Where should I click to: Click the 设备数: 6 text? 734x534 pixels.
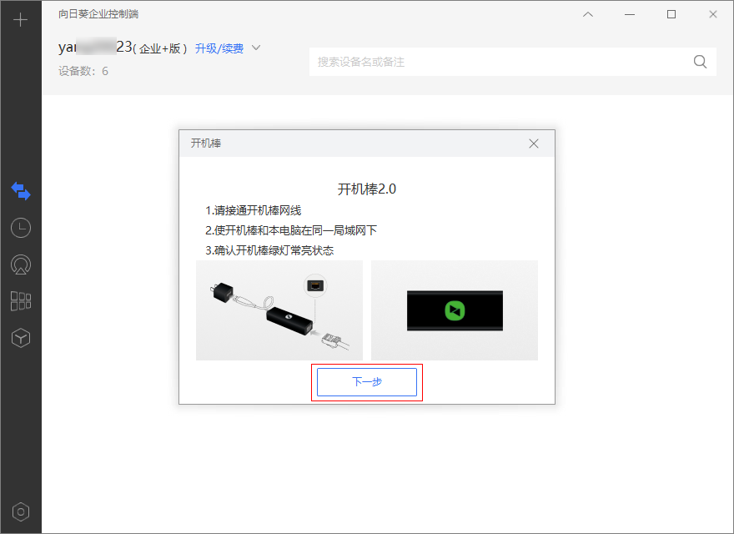coord(83,71)
